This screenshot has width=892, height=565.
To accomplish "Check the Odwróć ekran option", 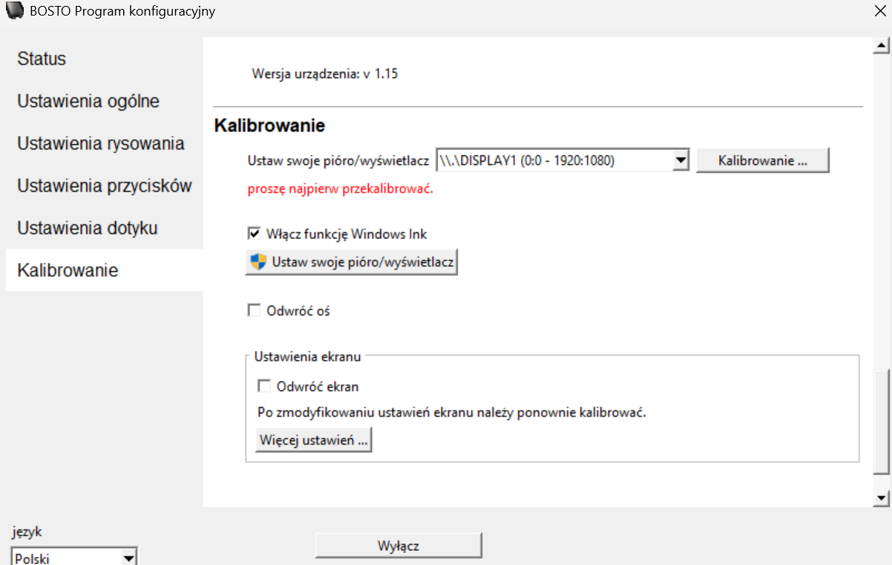I will click(263, 386).
